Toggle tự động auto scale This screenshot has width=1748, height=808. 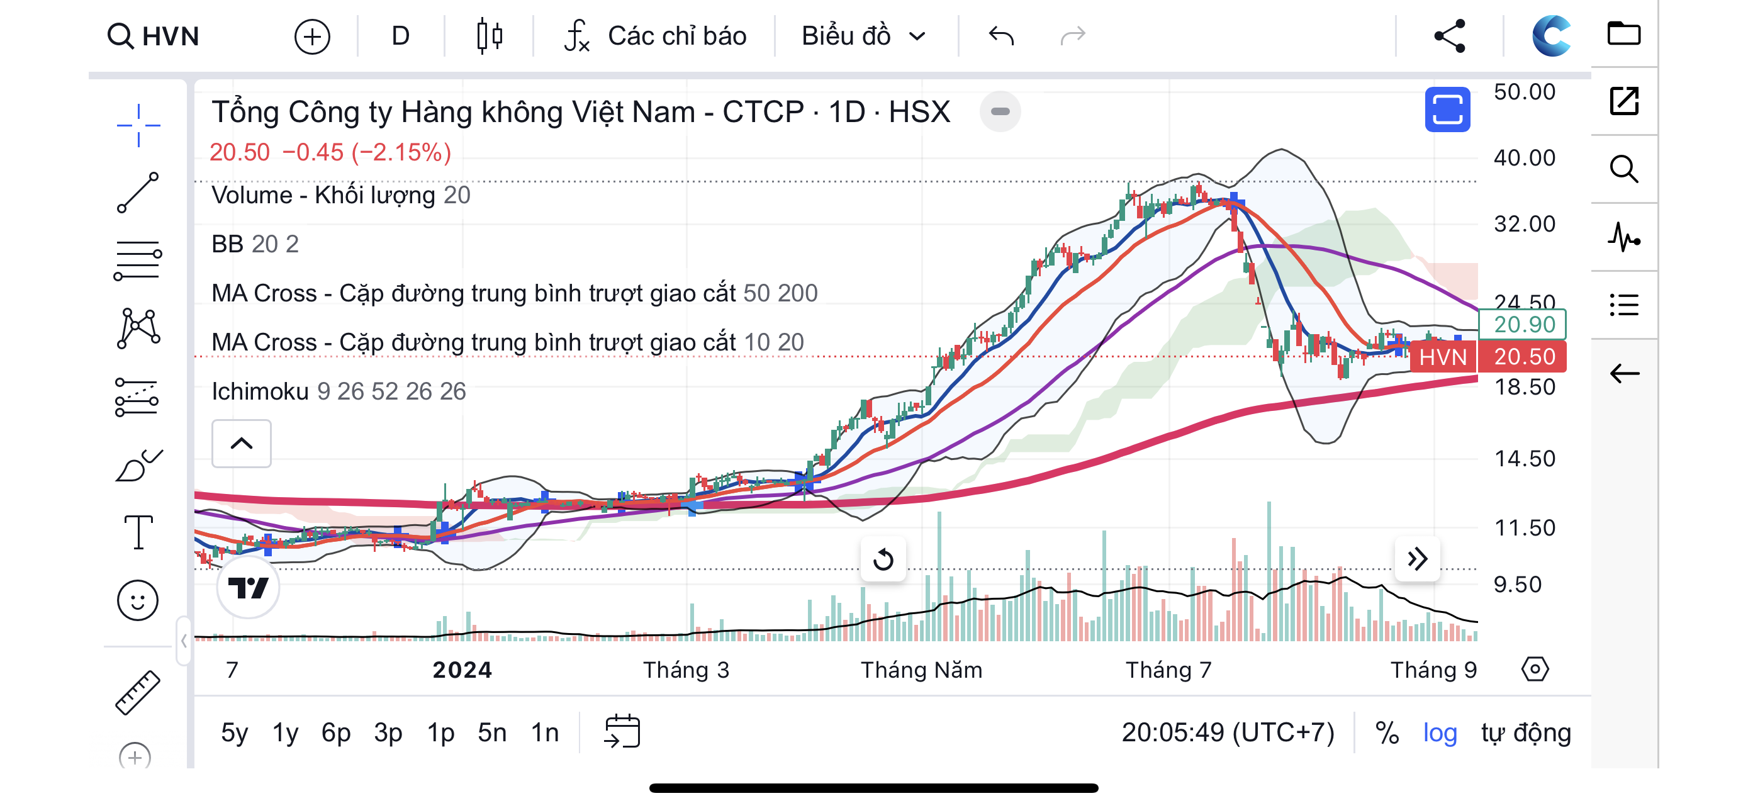coord(1525,732)
